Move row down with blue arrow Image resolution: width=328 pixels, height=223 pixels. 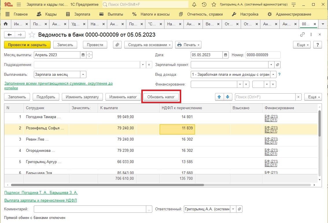228,97
